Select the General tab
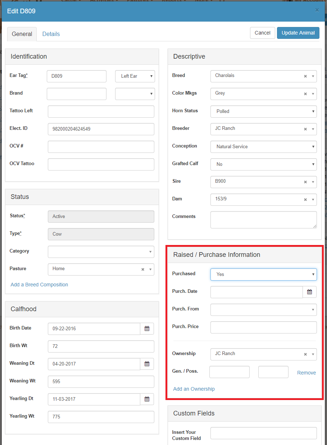 (x=22, y=34)
